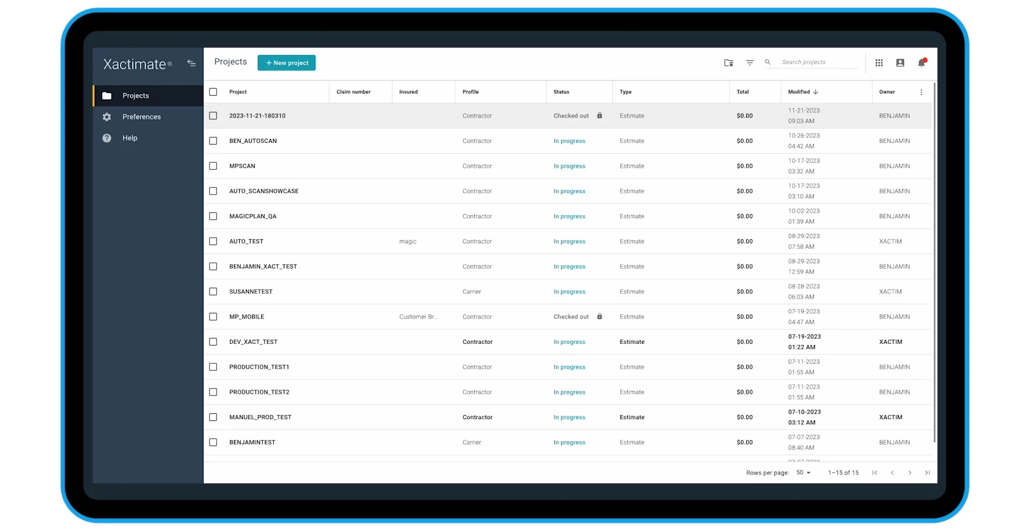1030x531 pixels.
Task: Toggle sort on Modified column header
Action: tap(803, 92)
